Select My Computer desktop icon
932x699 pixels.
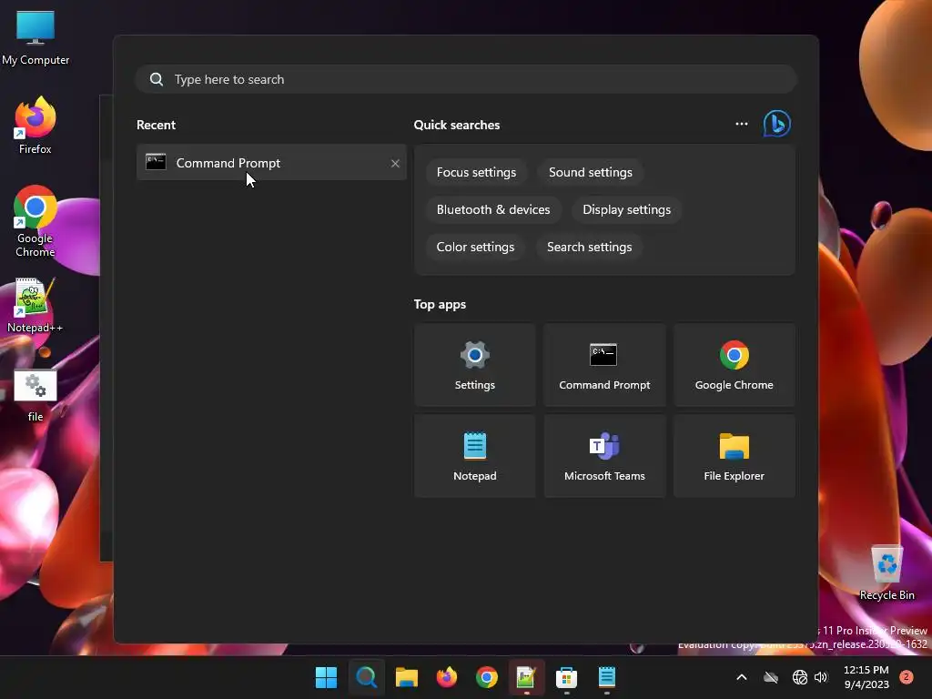[35, 38]
